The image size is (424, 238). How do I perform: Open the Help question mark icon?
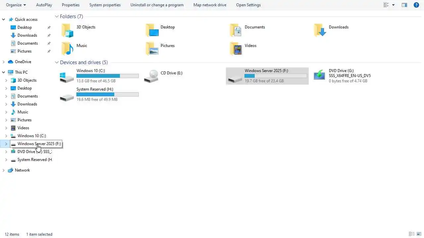(x=416, y=5)
